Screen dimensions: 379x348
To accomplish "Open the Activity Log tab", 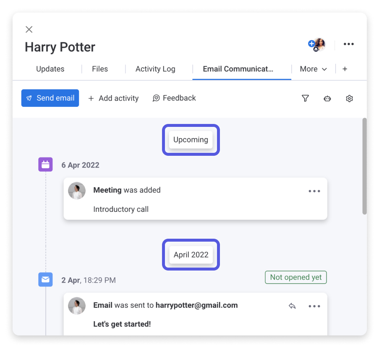I will pos(155,69).
